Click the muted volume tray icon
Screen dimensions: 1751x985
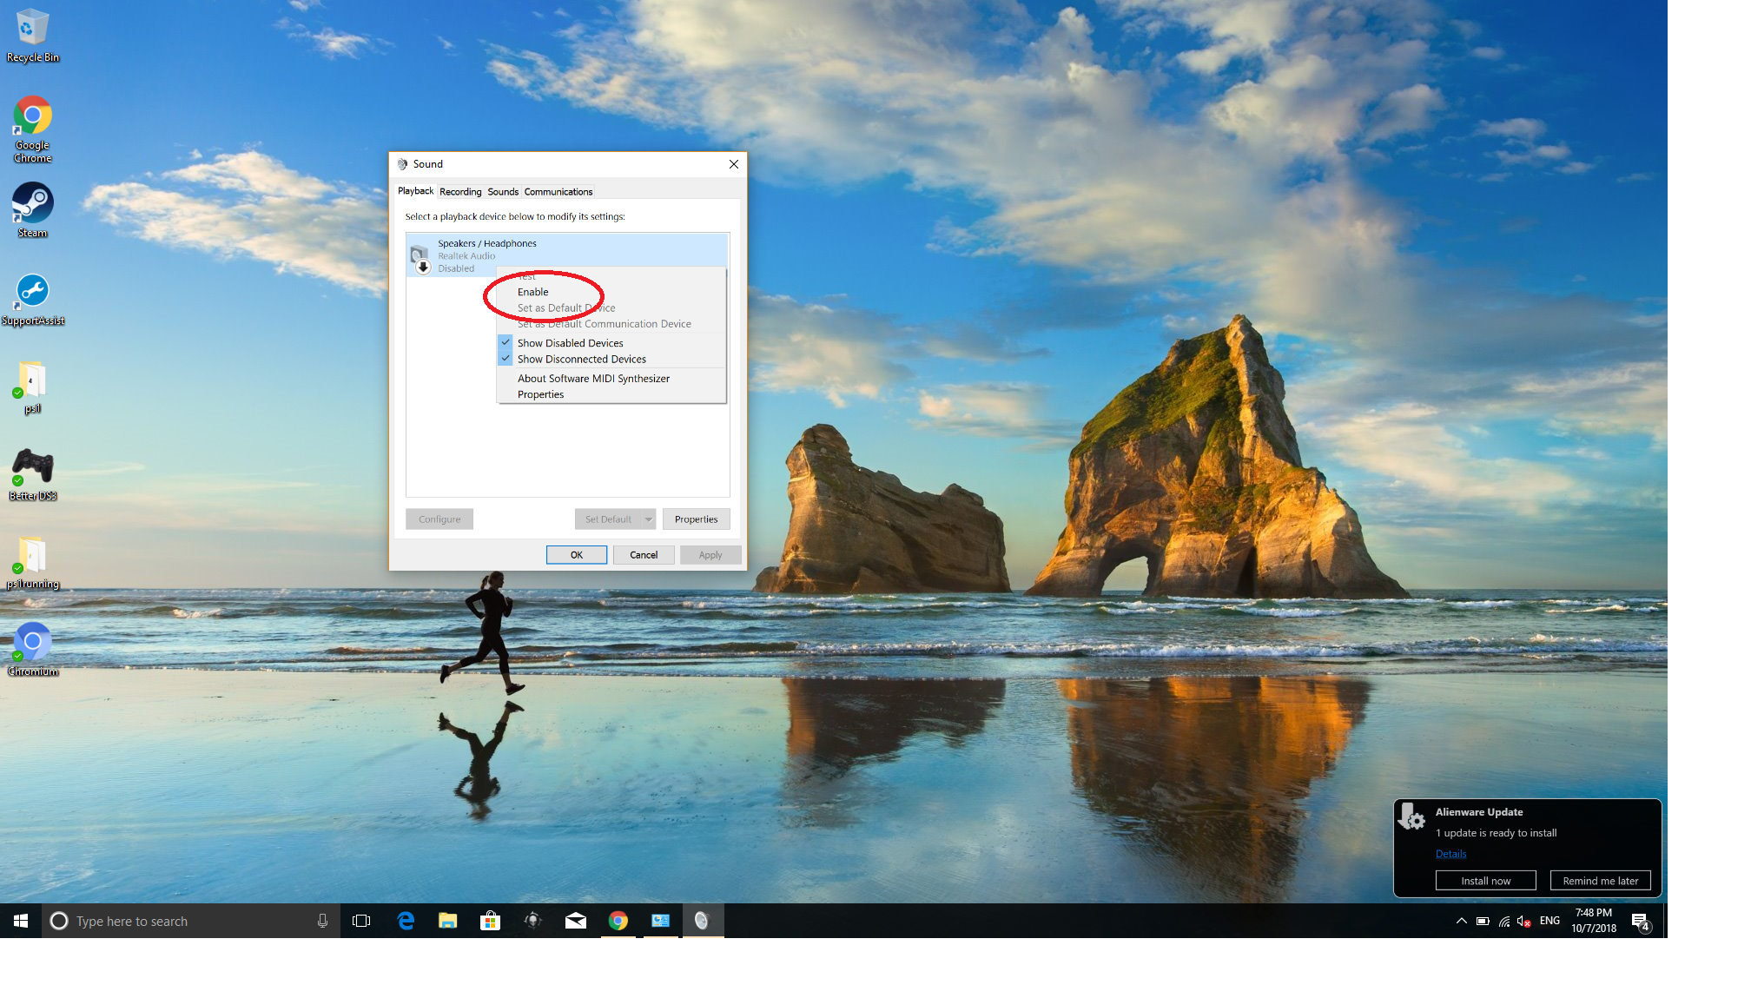click(1523, 922)
